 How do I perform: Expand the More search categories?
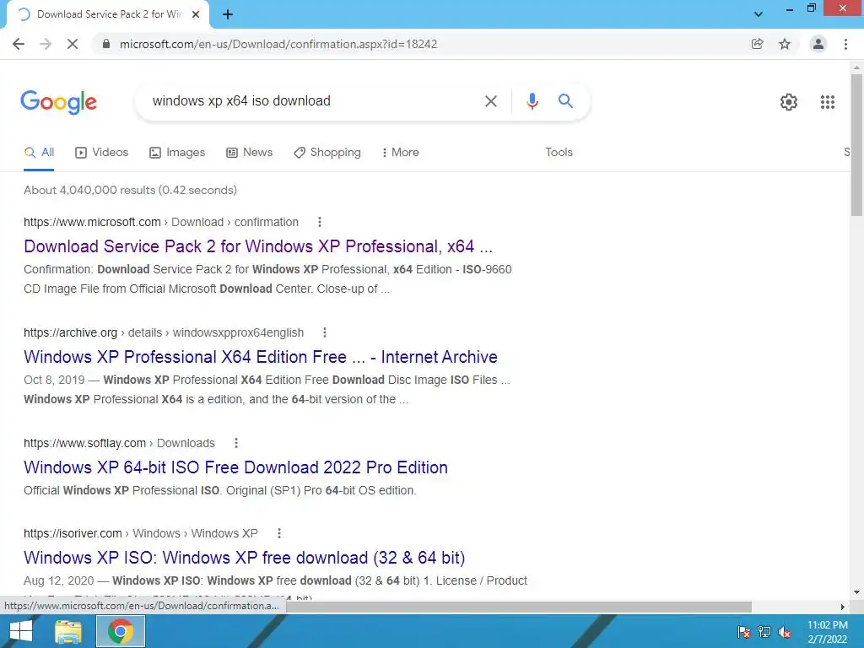[401, 153]
